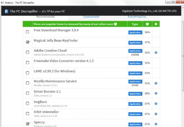The image size is (184, 127).
Task: Check the Adobe Creative Cloud checkbox
Action: click(x=27, y=52)
